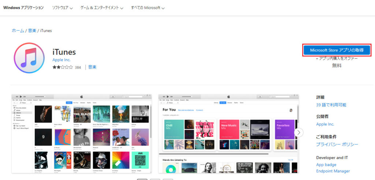This screenshot has height=180, width=375.
Task: Open the For You screenshot thumbnail
Action: pyautogui.click(x=229, y=134)
